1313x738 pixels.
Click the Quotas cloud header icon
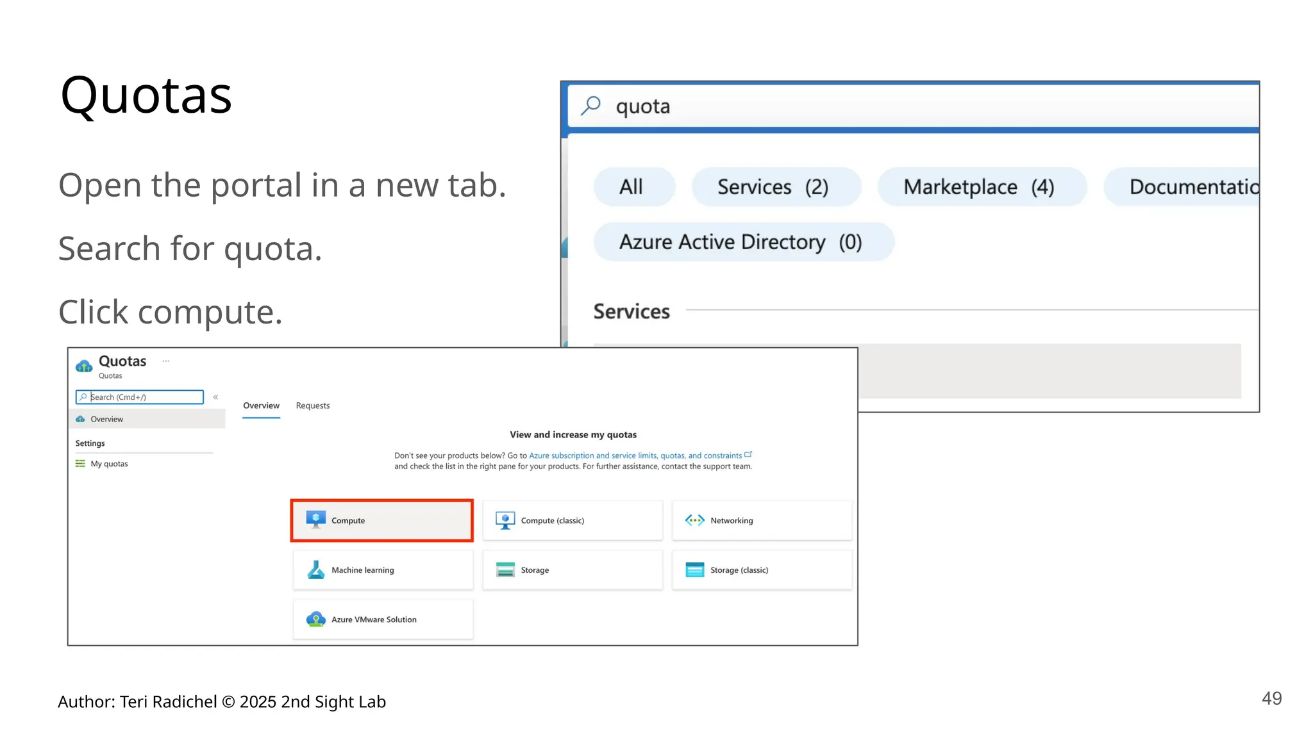click(84, 366)
